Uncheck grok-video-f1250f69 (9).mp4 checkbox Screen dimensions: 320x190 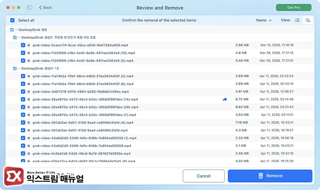[x=23, y=61]
